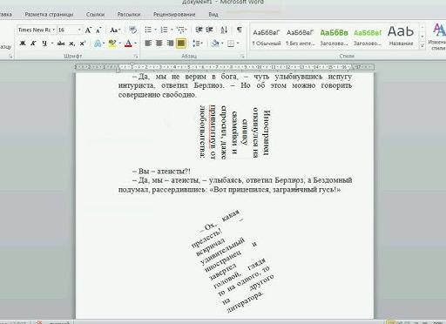Apply Без интервала style
The image size is (446, 324).
pos(300,37)
